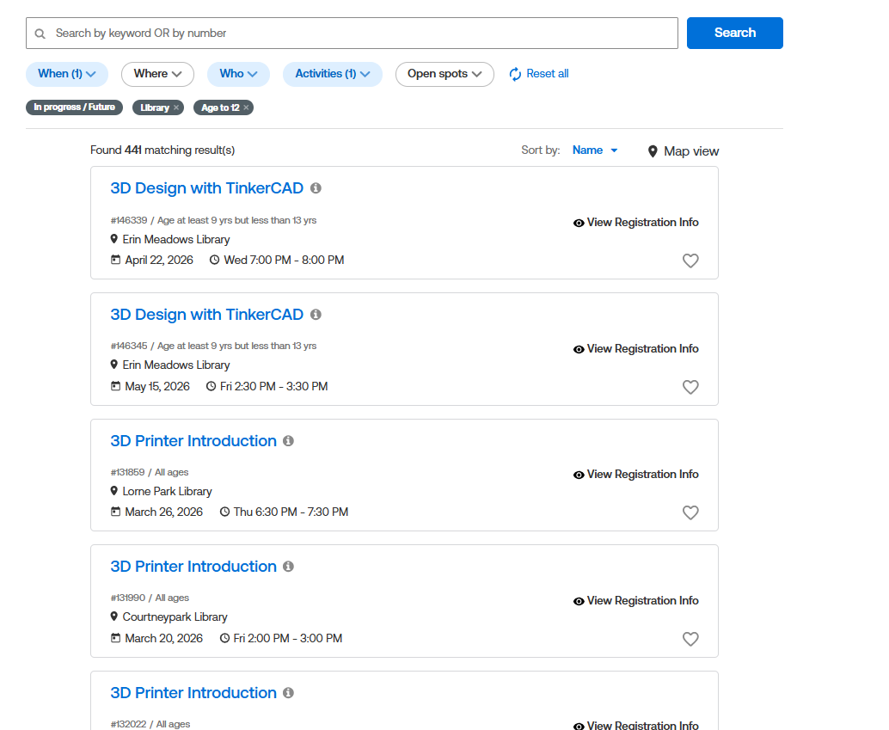Click info icon beside first 3D Design with TinkerCAD

(x=316, y=188)
